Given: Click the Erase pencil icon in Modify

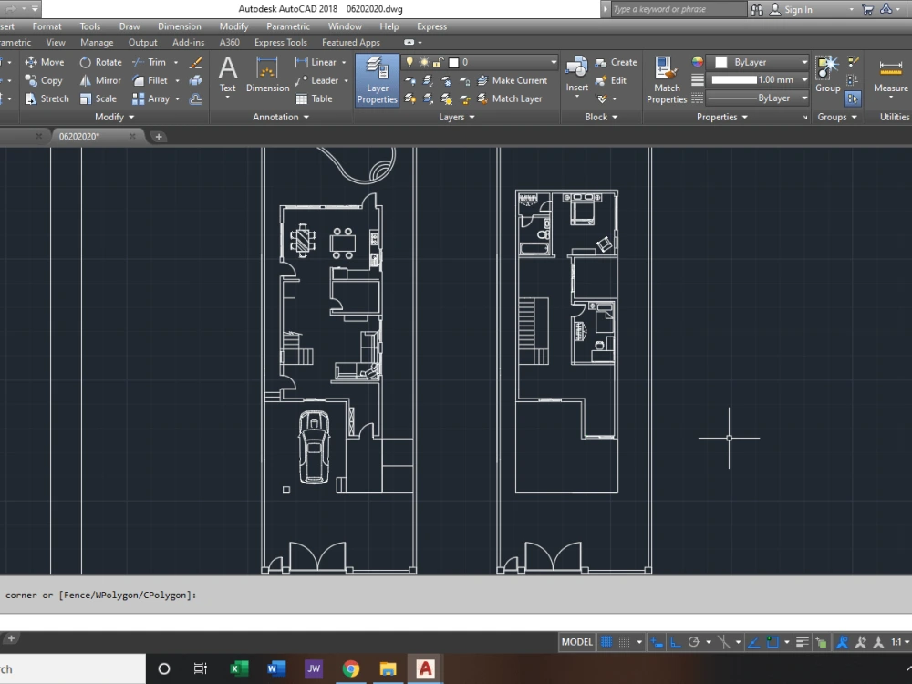Looking at the screenshot, I should (x=196, y=62).
